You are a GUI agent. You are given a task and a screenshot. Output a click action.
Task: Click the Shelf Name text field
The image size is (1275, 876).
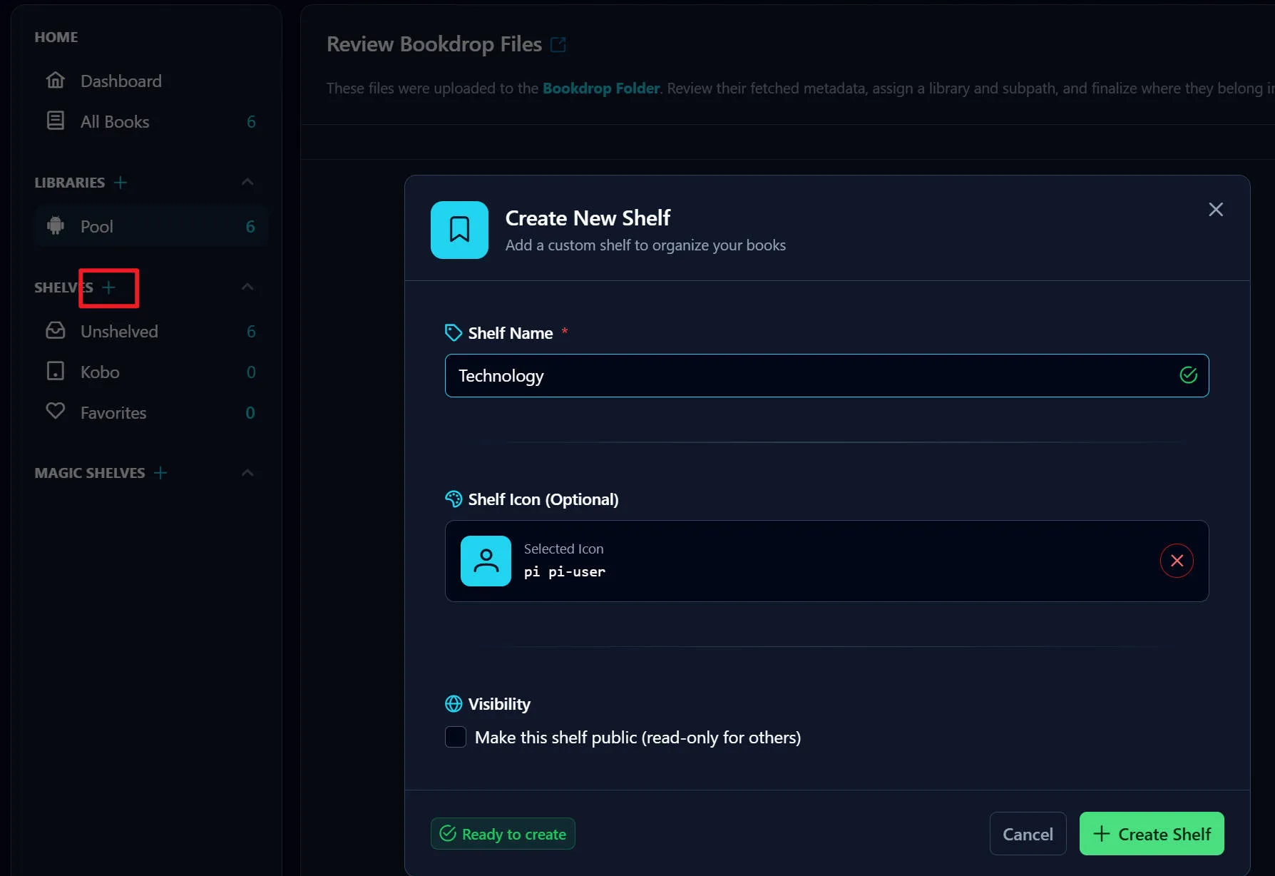[x=813, y=376]
